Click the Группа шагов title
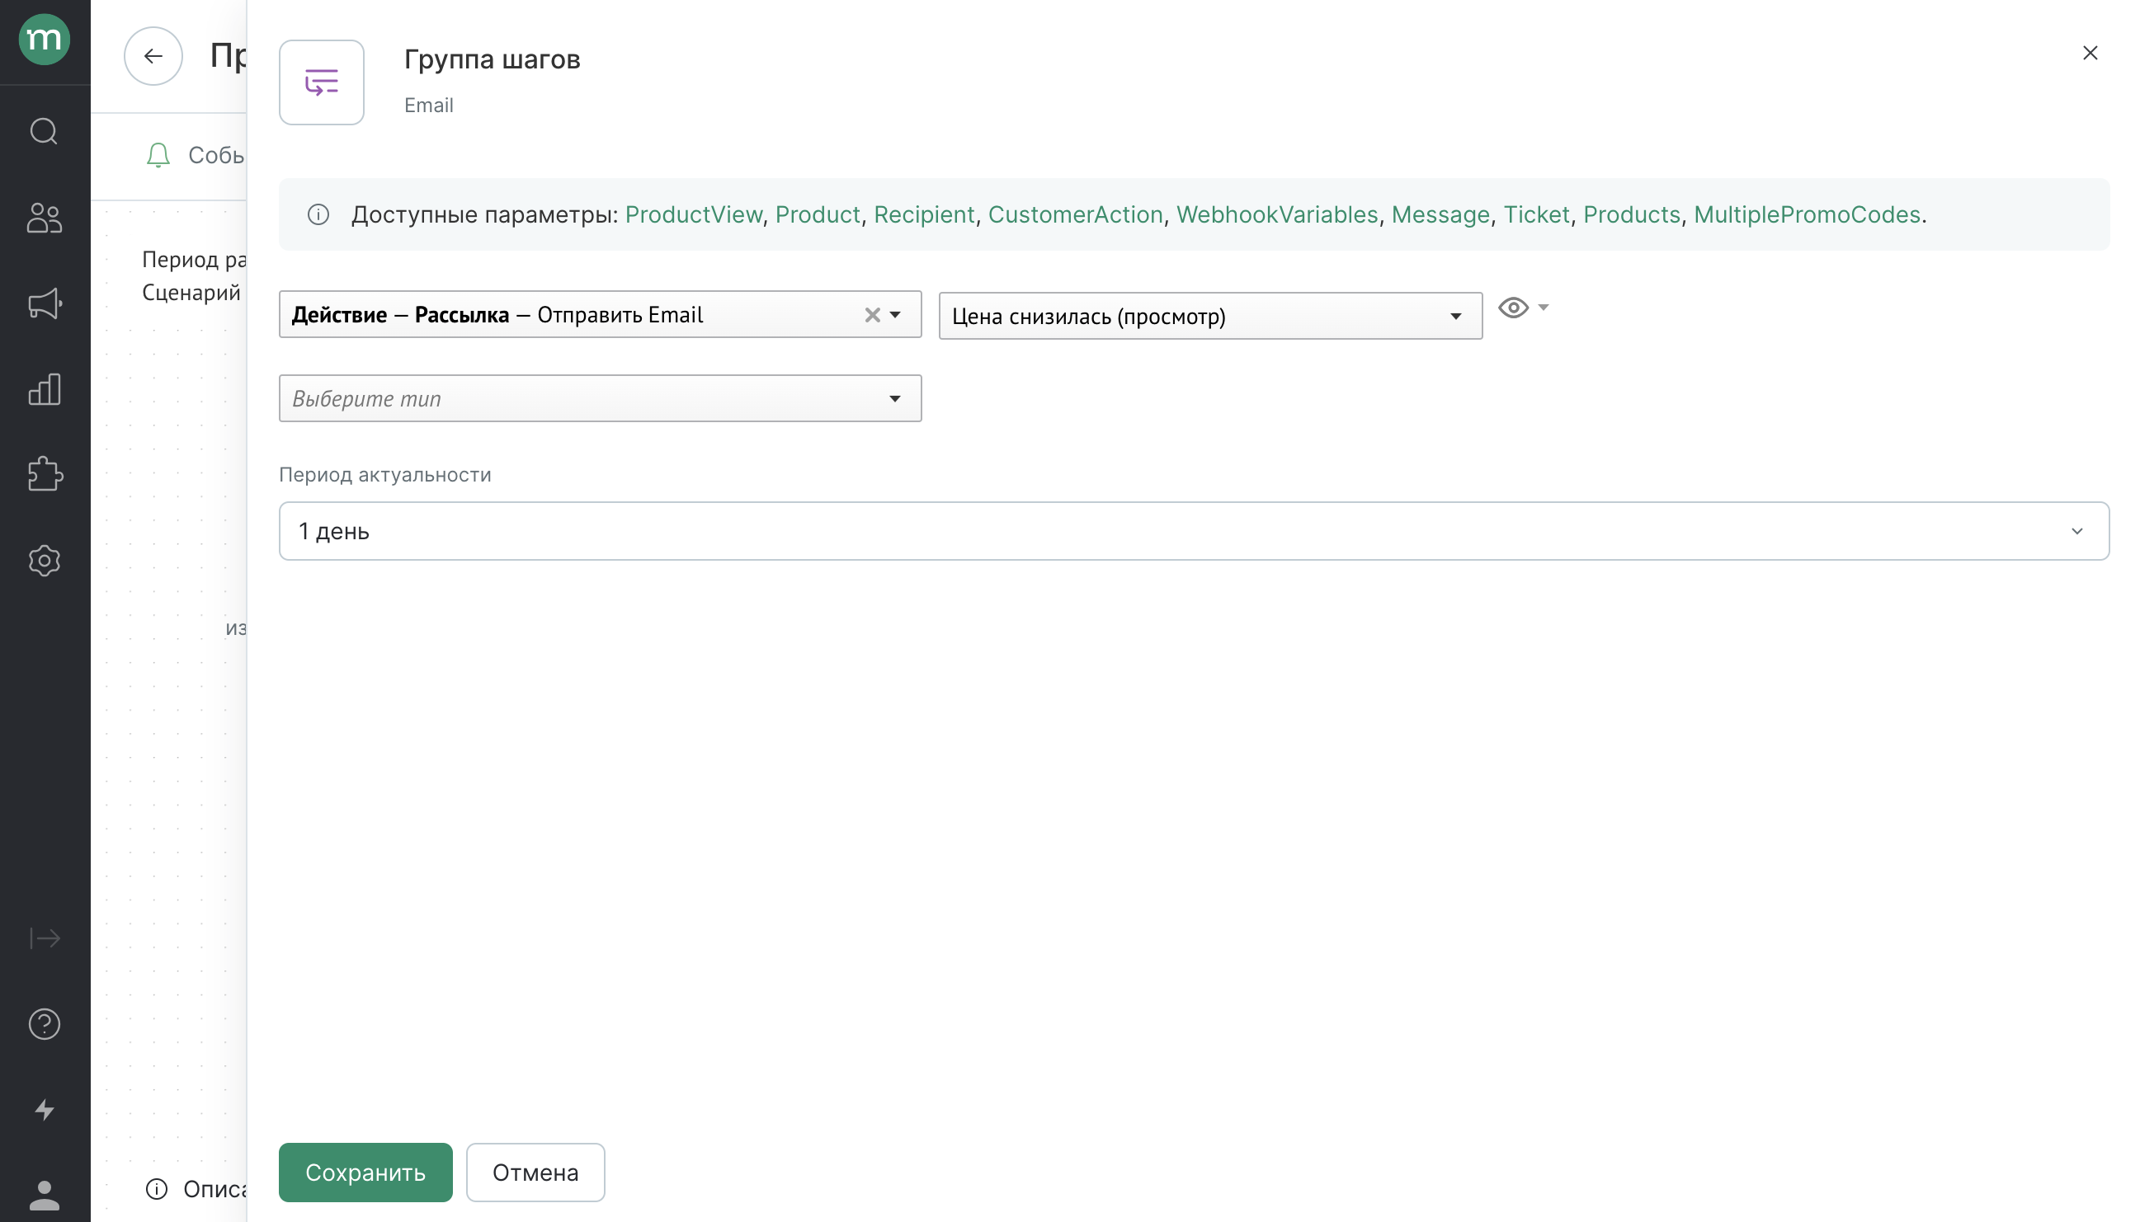The width and height of the screenshot is (2140, 1222). click(492, 59)
